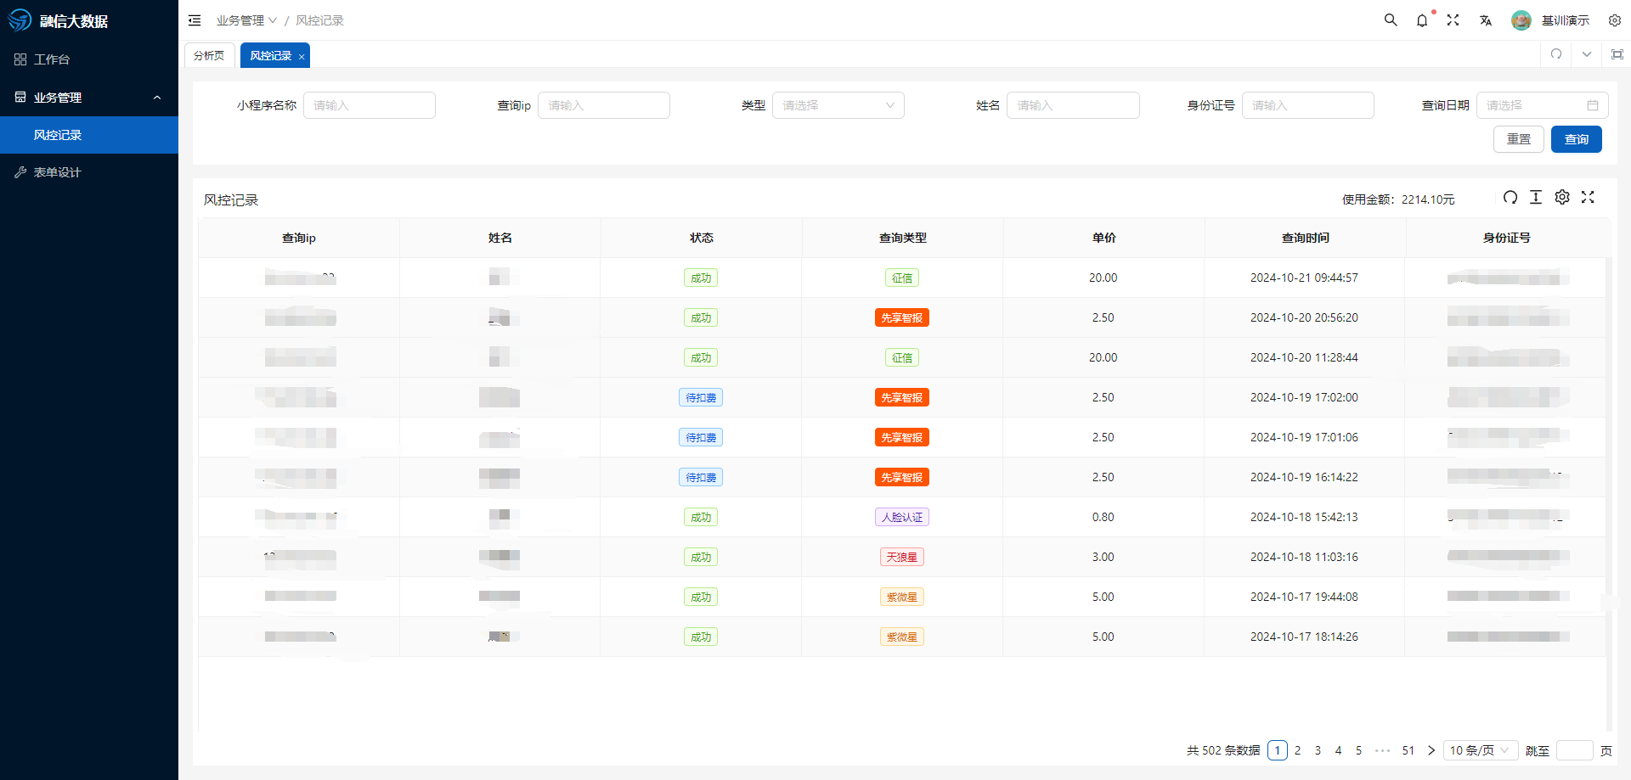Jump to last page 51

1408,750
